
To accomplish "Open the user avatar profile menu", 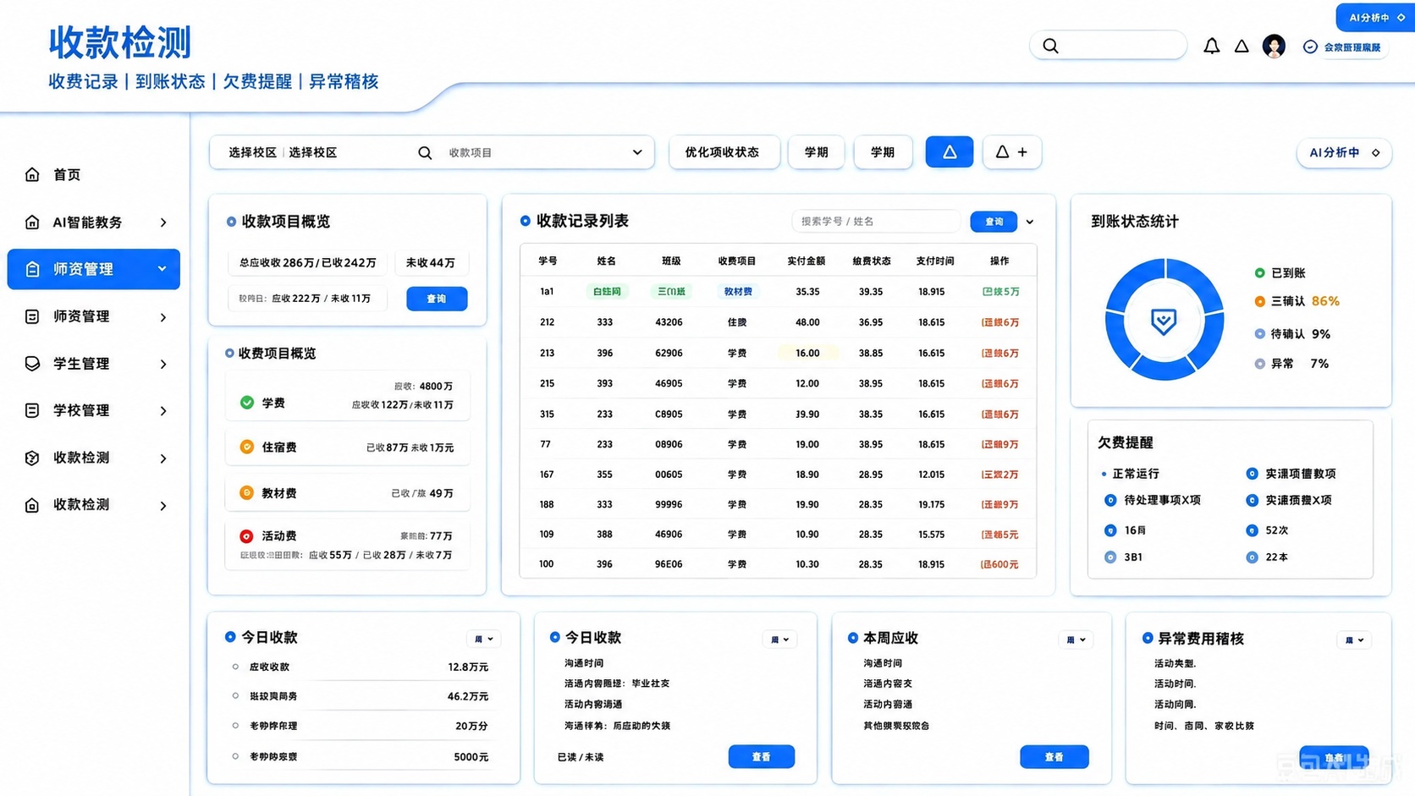I will pos(1274,46).
